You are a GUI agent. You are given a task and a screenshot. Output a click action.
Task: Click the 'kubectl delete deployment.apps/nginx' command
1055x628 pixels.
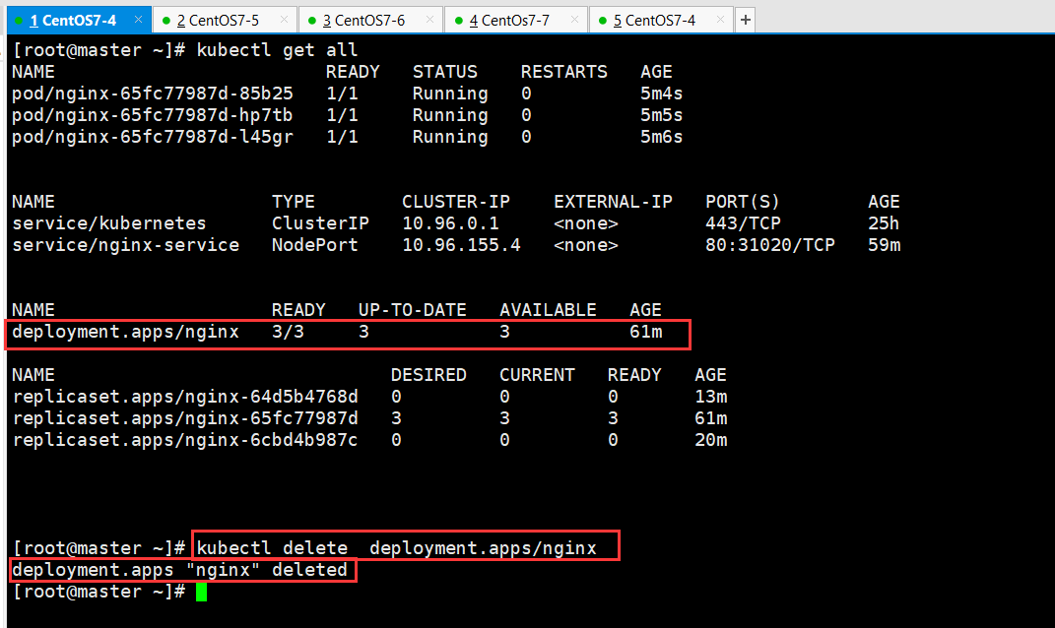(396, 548)
